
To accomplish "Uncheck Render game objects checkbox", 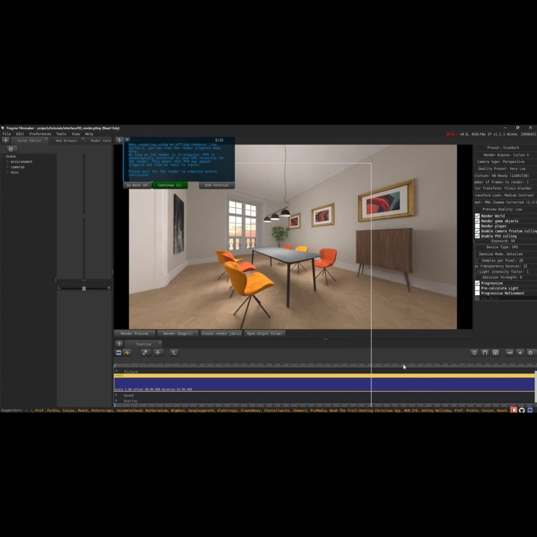I will [477, 221].
